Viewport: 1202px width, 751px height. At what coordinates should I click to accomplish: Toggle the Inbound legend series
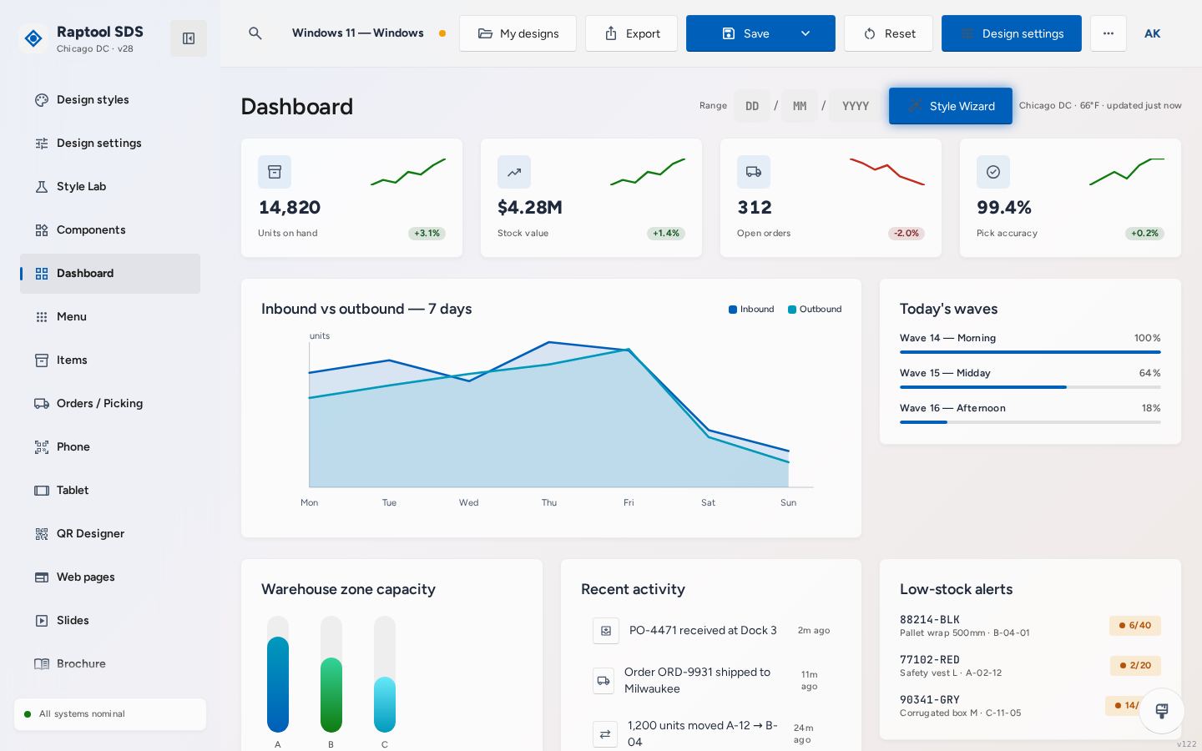click(751, 310)
